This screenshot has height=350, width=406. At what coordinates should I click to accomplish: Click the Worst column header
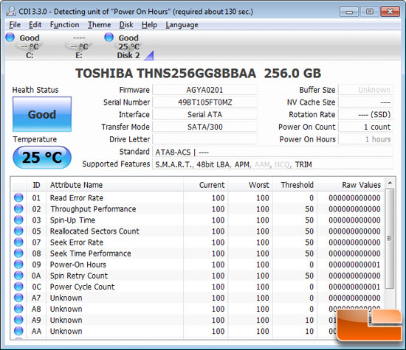[250, 185]
